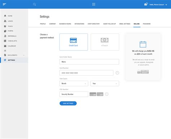Click the CSV number help icon

107,94
